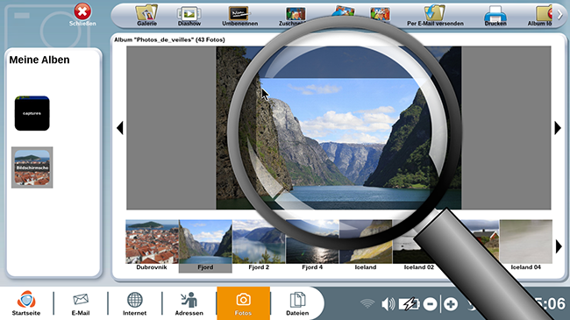Select the Dubrovnik thumbnail
Viewport: 570px width, 320px height.
click(x=152, y=245)
